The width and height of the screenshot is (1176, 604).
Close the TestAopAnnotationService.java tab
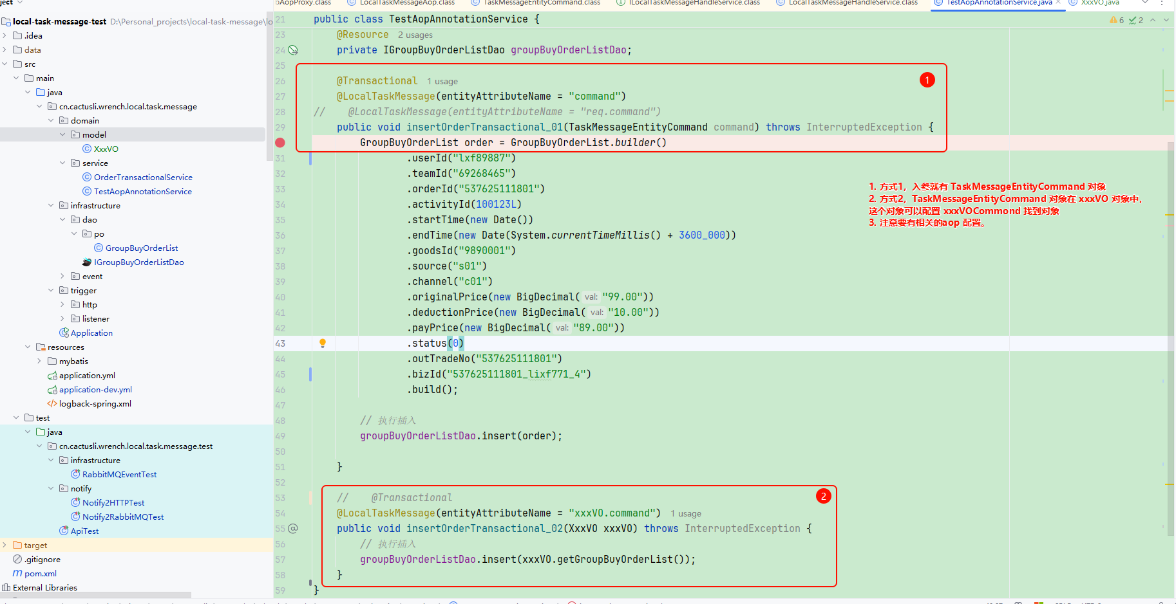[x=1058, y=3]
